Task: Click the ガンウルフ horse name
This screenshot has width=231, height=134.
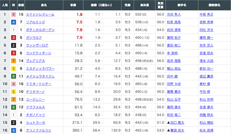Action: point(34,38)
